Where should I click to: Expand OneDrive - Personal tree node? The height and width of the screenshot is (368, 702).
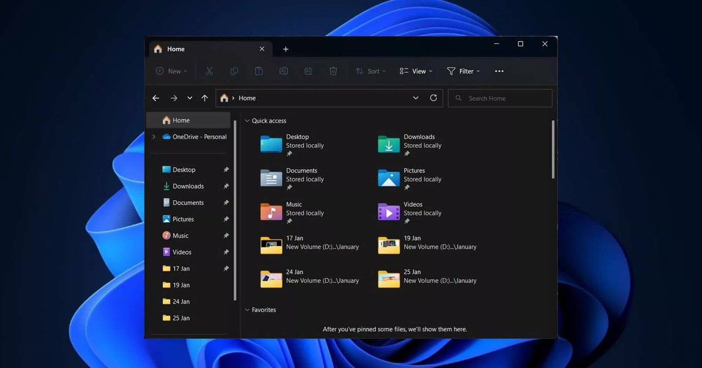(154, 137)
